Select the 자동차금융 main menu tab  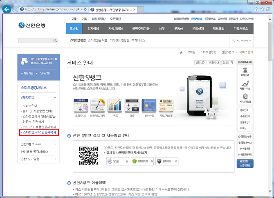[115, 29]
